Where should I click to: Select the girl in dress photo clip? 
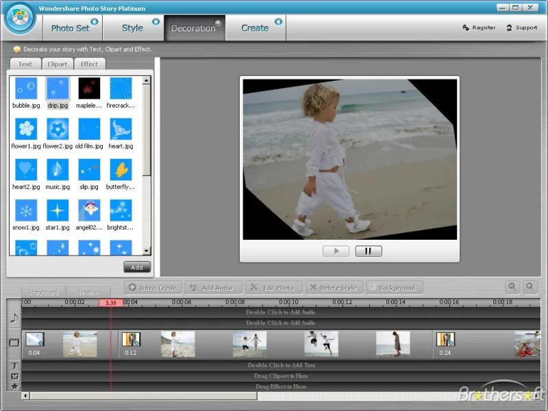(x=393, y=345)
